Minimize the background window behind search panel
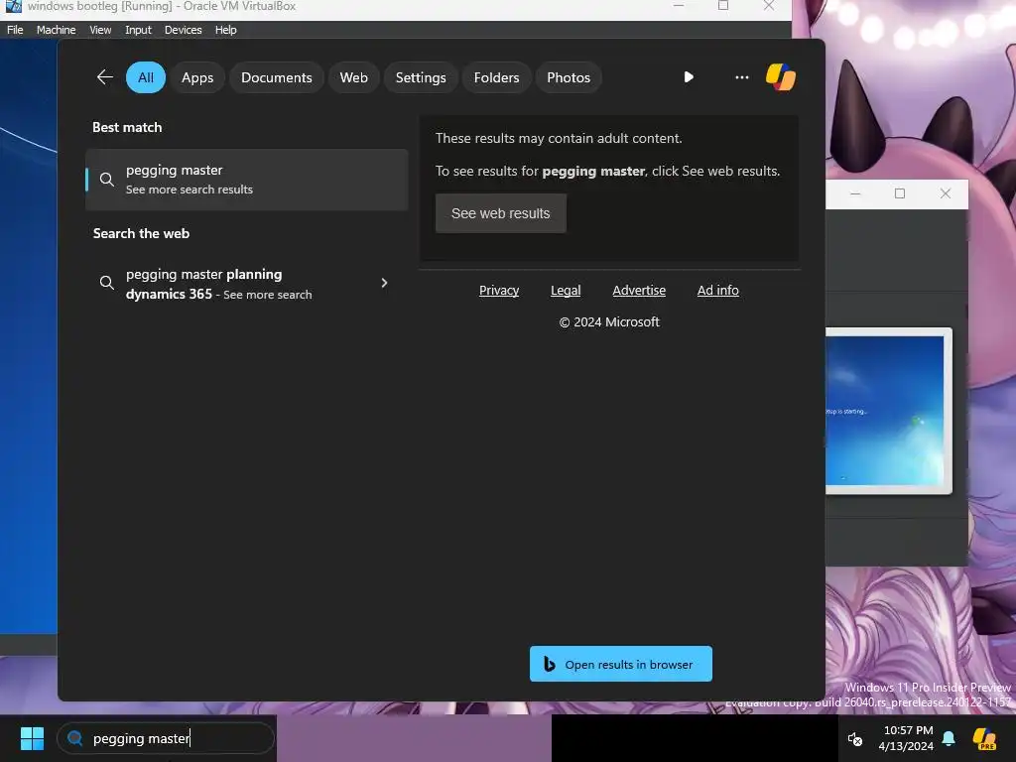Screen dimensions: 1016x762 (x=855, y=193)
